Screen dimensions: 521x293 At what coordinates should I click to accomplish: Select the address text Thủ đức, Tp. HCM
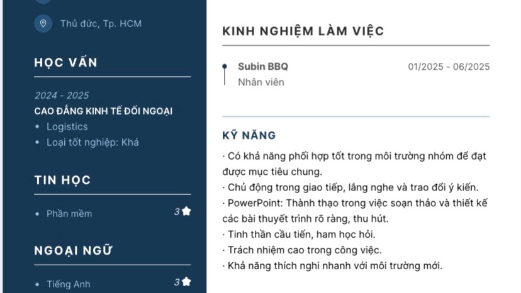[101, 24]
